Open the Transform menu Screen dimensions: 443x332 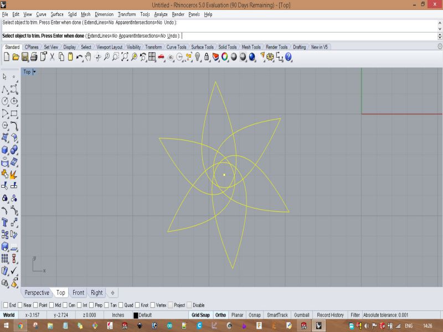click(x=126, y=14)
